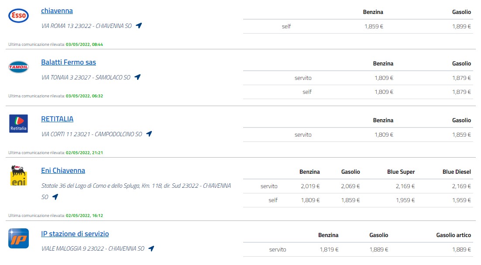This screenshot has height=265, width=481.
Task: Open navigation arrow beside Viale Maloggia 9 address
Action: [x=151, y=248]
